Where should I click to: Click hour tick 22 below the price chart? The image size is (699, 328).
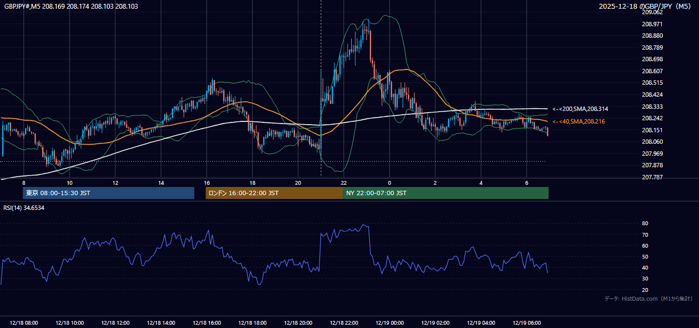tap(343, 183)
